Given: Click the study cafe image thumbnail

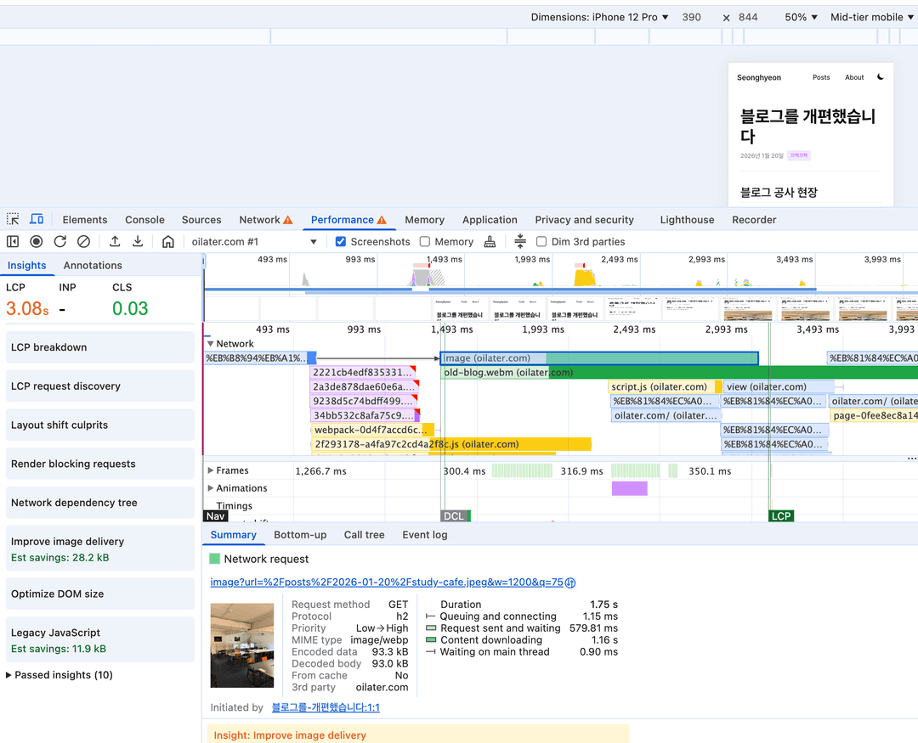Looking at the screenshot, I should tap(242, 645).
